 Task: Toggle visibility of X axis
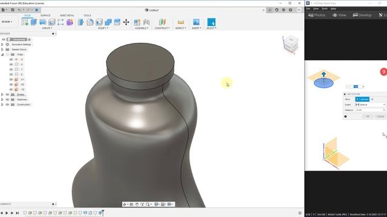pyautogui.click(x=11, y=64)
